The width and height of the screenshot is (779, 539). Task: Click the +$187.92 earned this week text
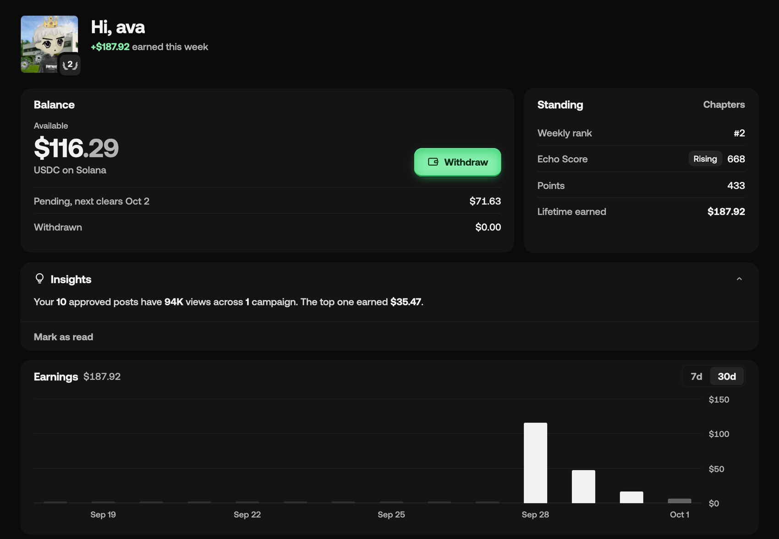[149, 47]
